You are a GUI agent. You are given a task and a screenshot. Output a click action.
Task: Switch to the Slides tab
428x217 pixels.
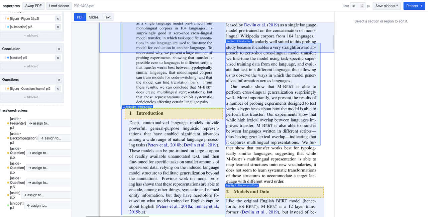pos(94,17)
